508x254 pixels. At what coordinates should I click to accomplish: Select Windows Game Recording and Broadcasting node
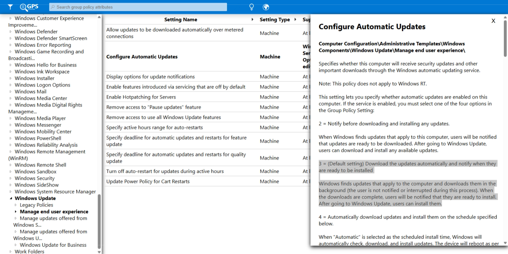point(46,55)
